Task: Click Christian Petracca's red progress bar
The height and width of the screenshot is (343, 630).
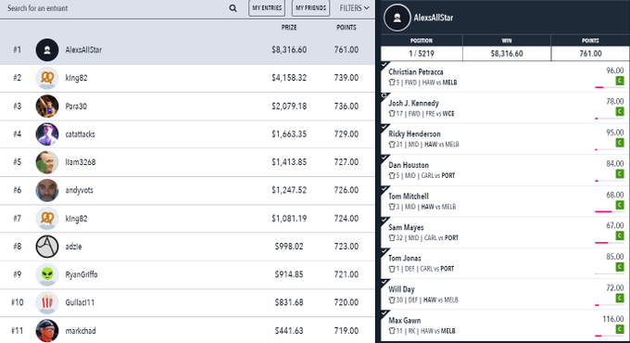Action: point(599,87)
